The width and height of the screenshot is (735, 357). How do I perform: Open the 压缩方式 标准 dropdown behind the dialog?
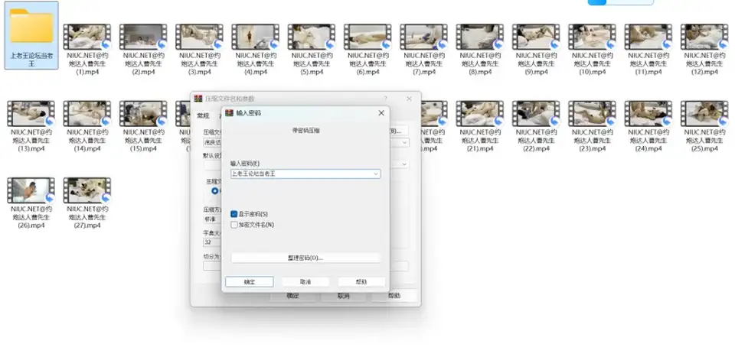(x=212, y=219)
